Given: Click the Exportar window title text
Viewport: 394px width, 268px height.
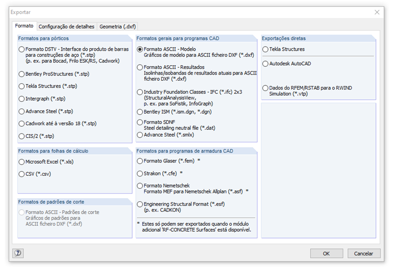Looking at the screenshot, I should tap(20, 12).
